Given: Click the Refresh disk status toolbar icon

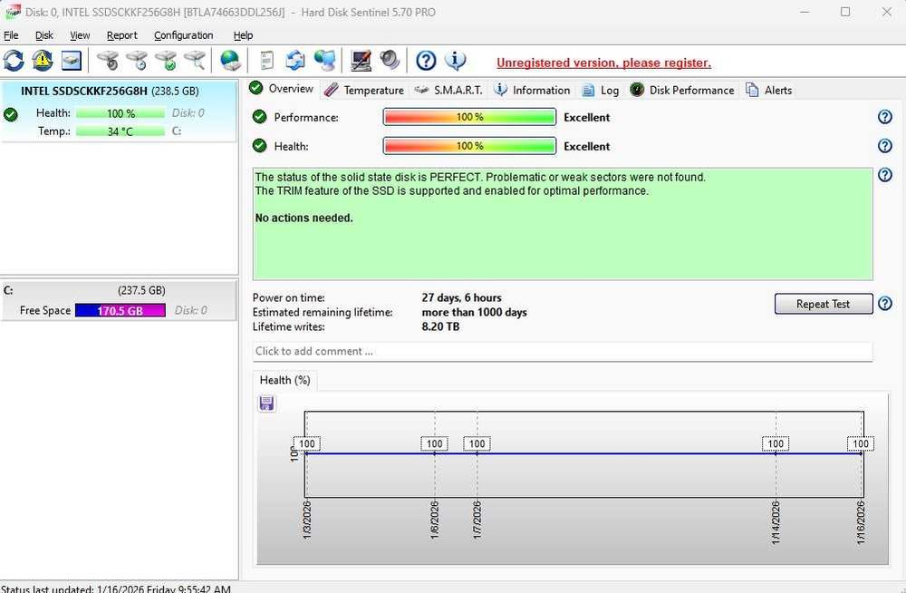Looking at the screenshot, I should click(x=14, y=60).
